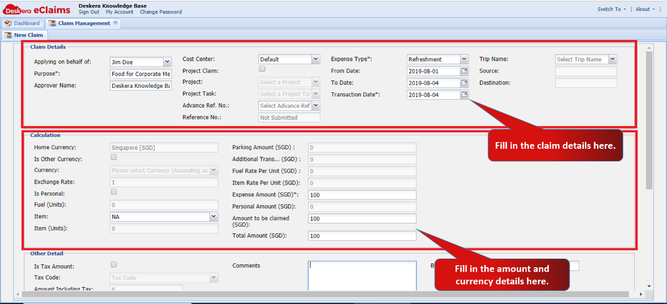The width and height of the screenshot is (667, 304).
Task: Open the Select Advance Ref dropdown
Action: point(316,105)
